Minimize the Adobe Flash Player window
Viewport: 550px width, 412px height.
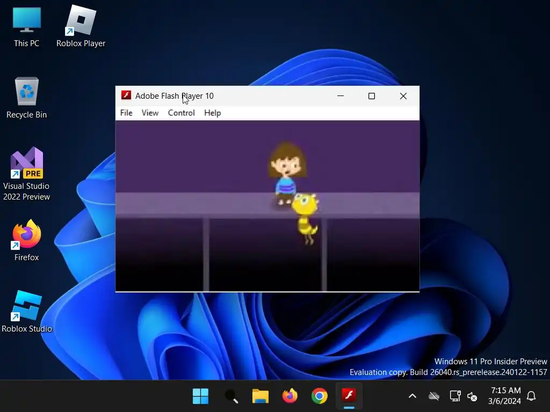(340, 96)
